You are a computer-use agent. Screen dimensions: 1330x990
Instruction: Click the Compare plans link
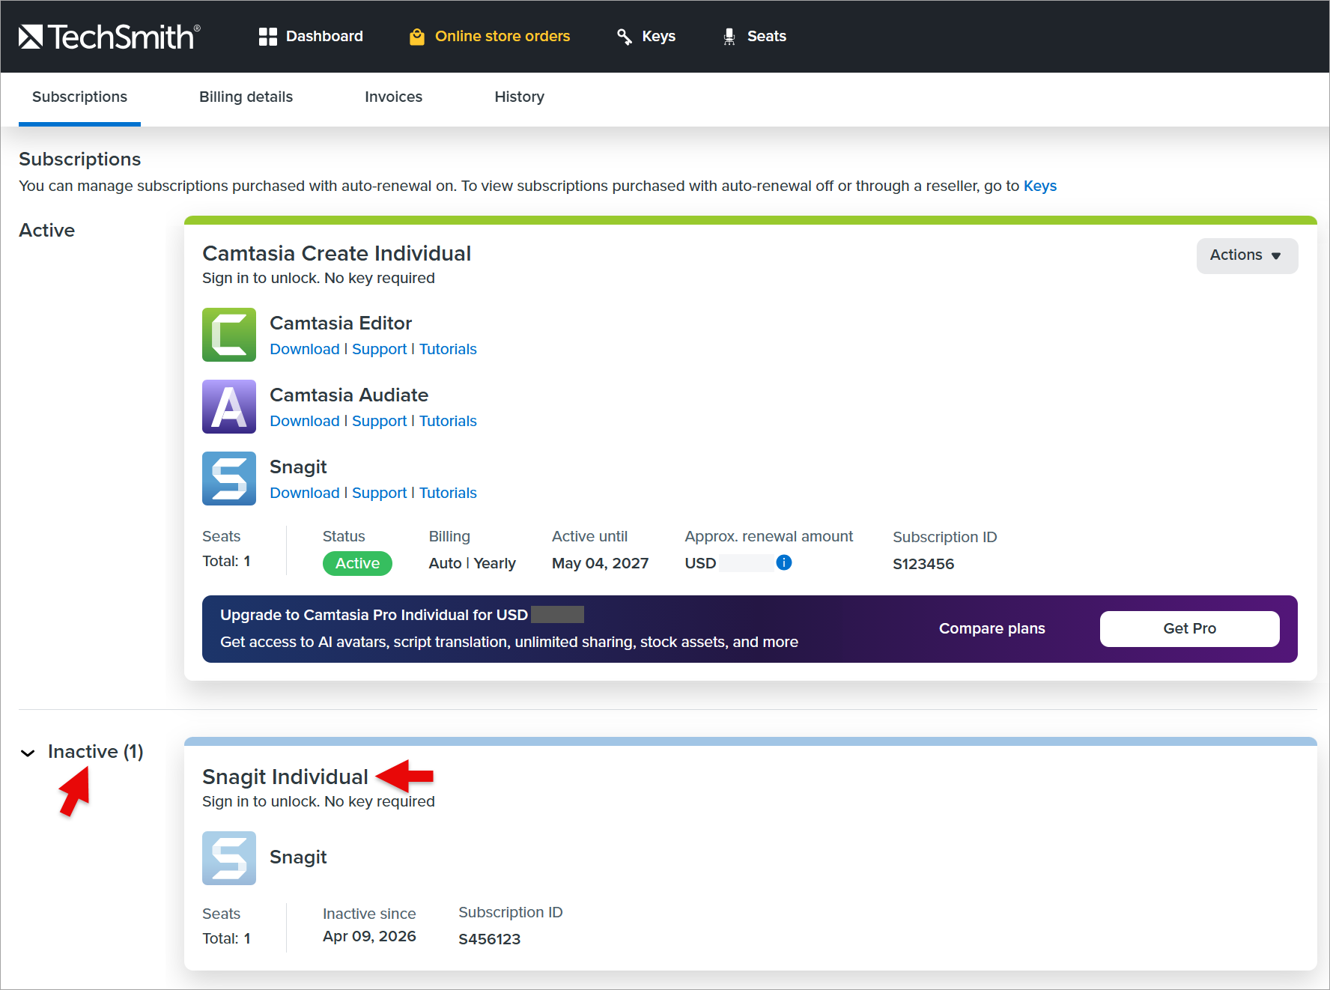click(x=992, y=629)
